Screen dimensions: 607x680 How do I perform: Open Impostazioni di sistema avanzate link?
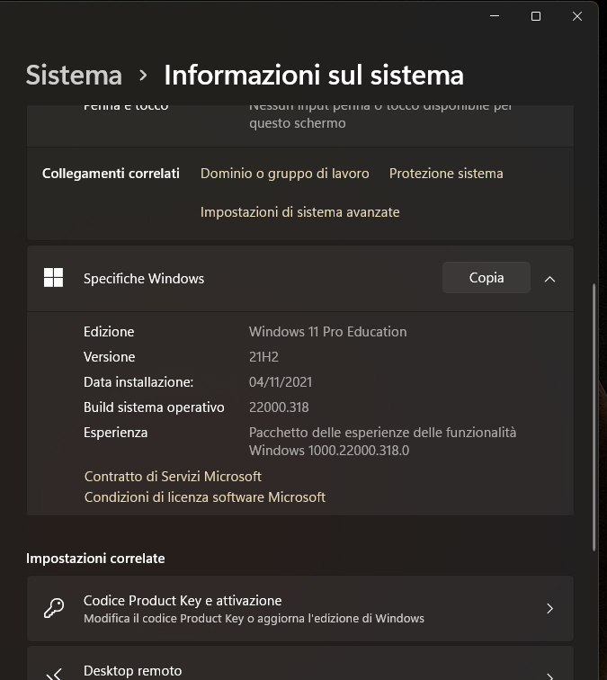pos(299,212)
